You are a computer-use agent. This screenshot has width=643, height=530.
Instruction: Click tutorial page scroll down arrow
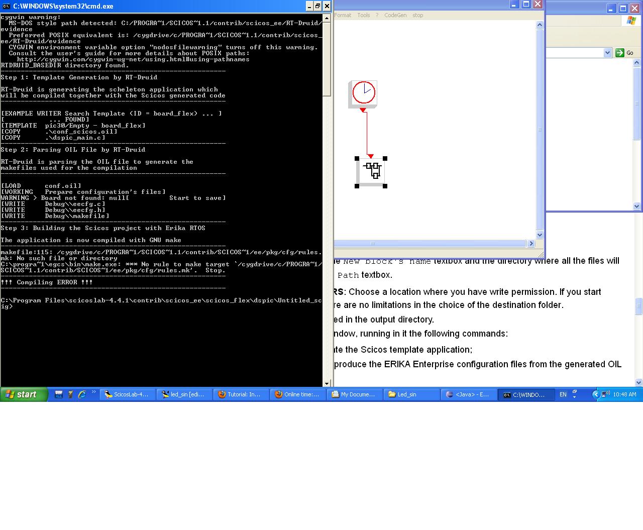639,383
